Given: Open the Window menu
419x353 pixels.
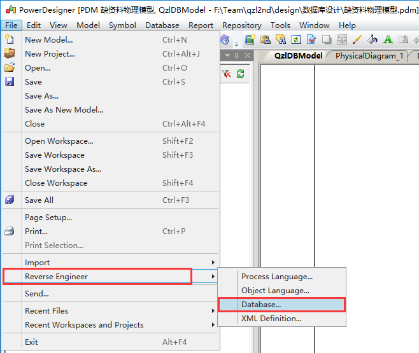Looking at the screenshot, I should coord(315,25).
